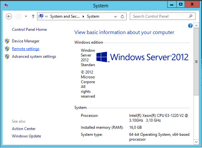This screenshot has height=148, width=202.
Task: Refresh the System page
Action: click(x=122, y=16)
